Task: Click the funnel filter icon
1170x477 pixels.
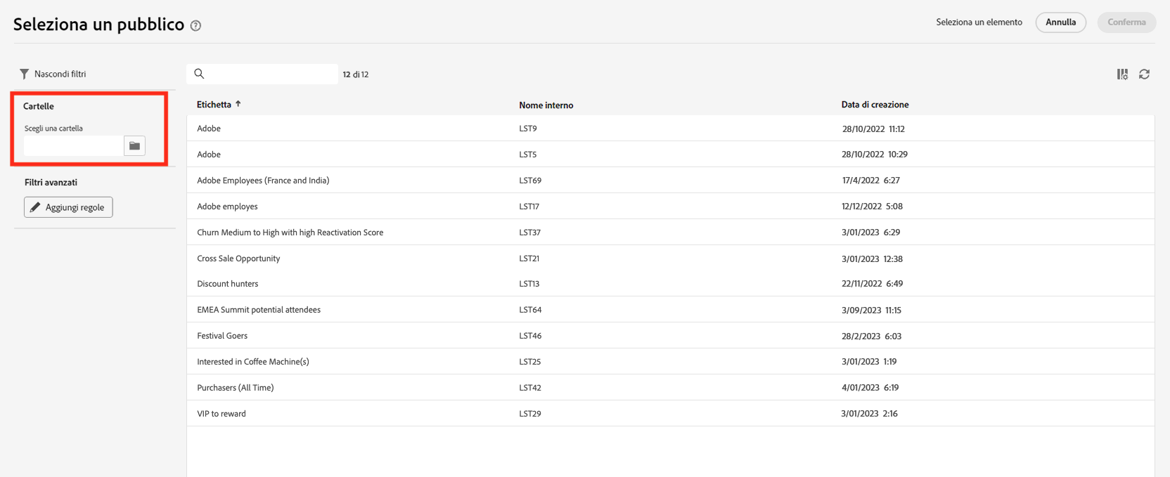Action: coord(25,74)
